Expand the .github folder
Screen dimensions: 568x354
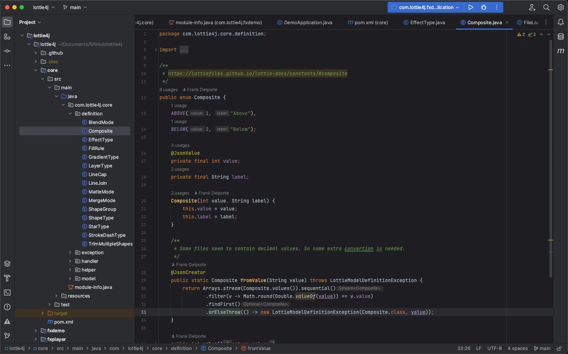click(x=36, y=53)
